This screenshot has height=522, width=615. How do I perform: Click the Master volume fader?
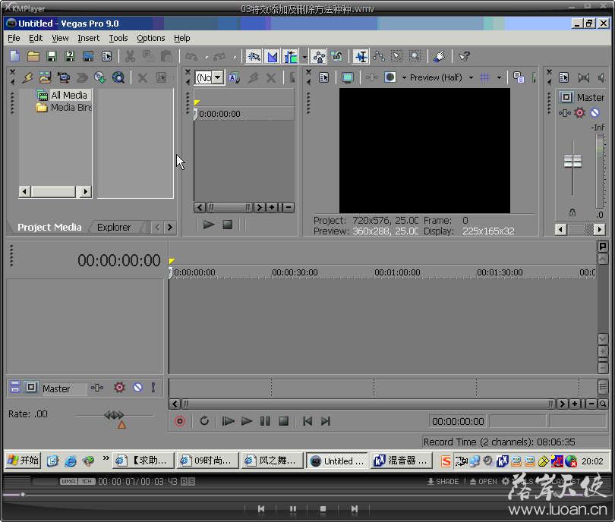(x=572, y=161)
